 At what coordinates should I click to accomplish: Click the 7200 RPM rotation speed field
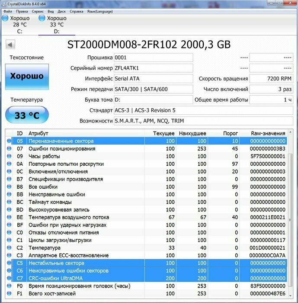[271, 79]
